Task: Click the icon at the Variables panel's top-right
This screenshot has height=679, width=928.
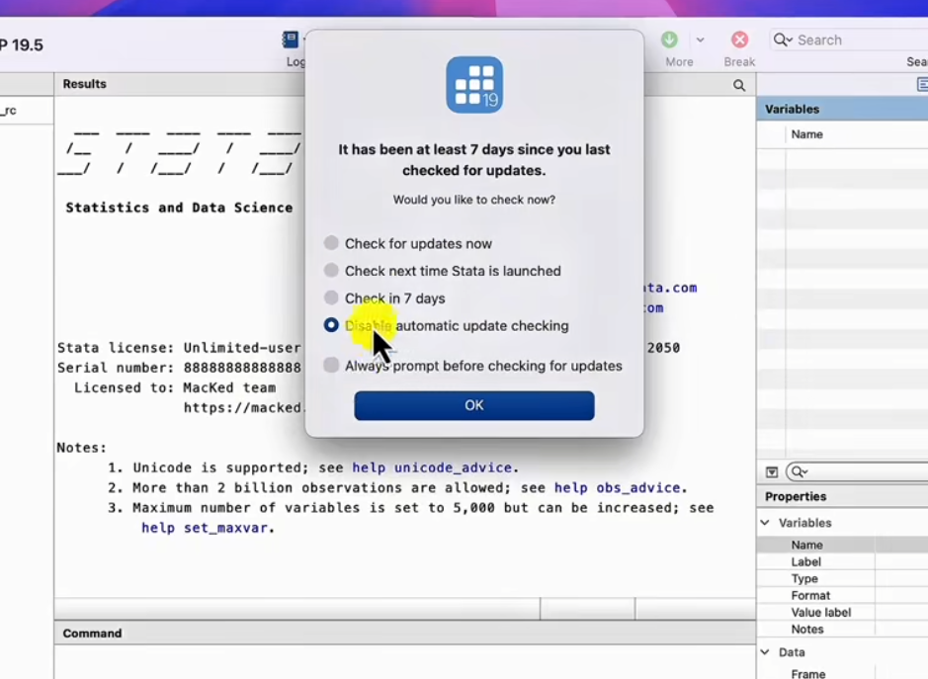Action: pyautogui.click(x=922, y=85)
